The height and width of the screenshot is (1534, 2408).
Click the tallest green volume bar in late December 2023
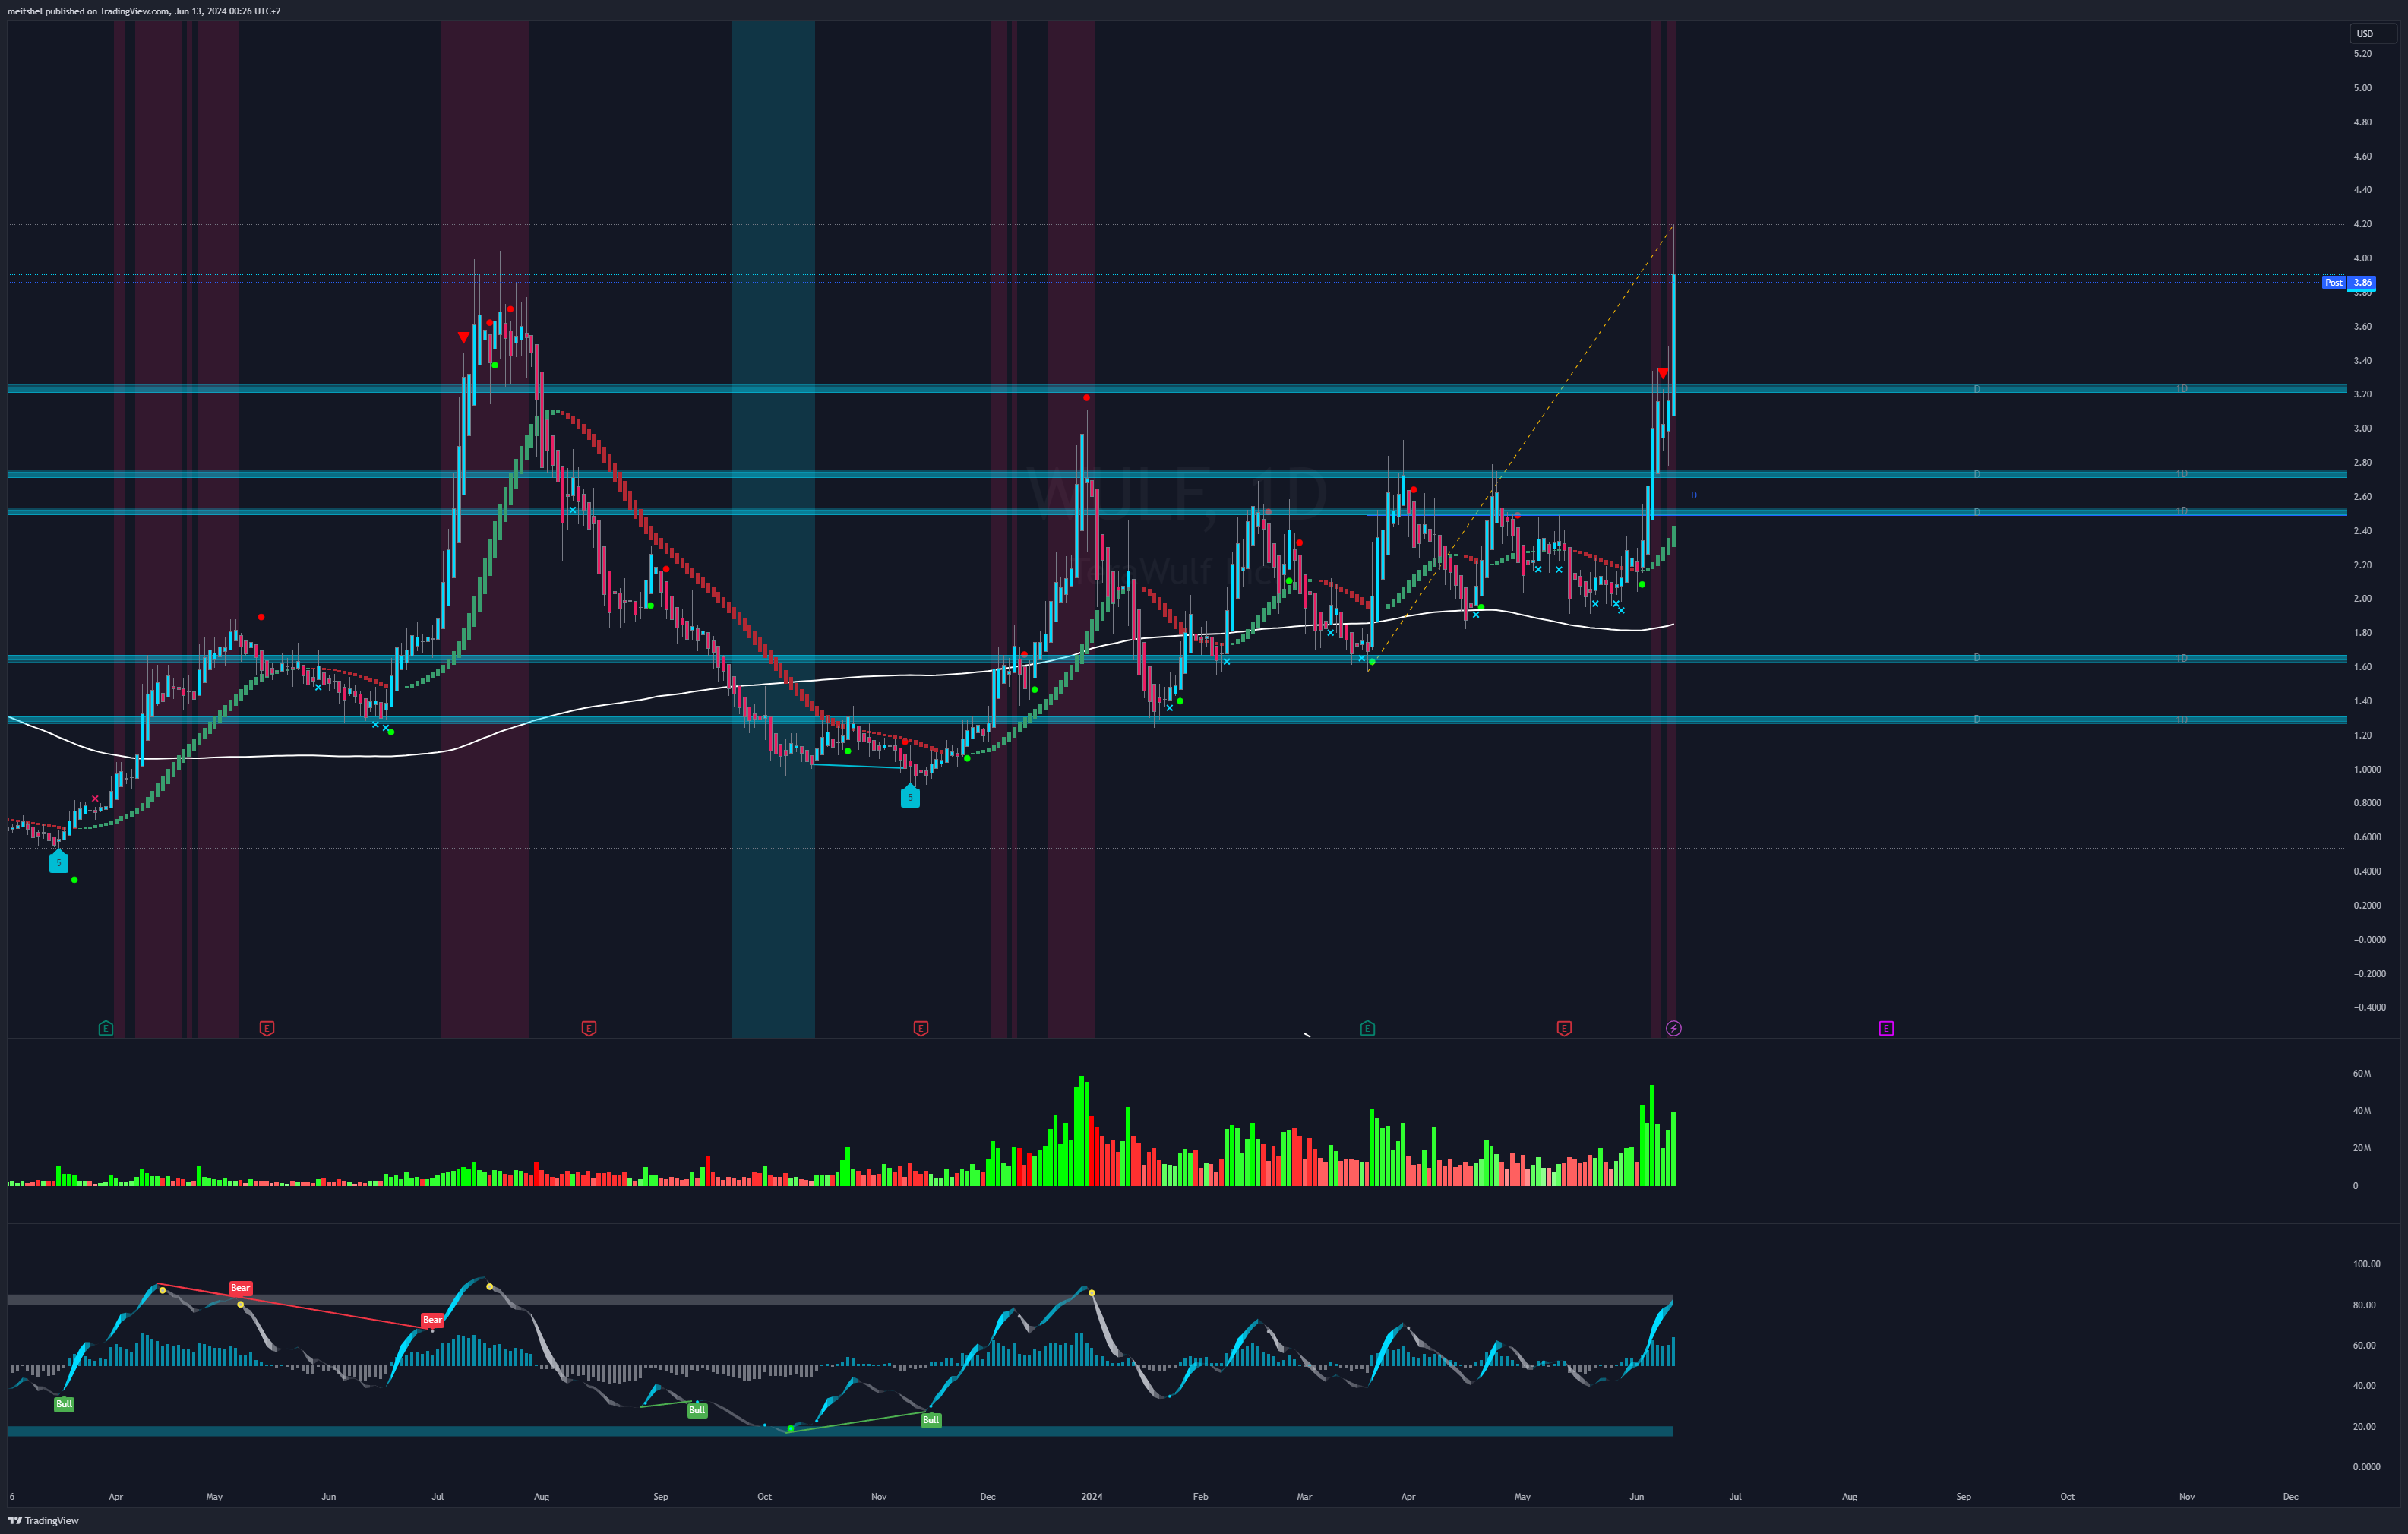click(1082, 1131)
